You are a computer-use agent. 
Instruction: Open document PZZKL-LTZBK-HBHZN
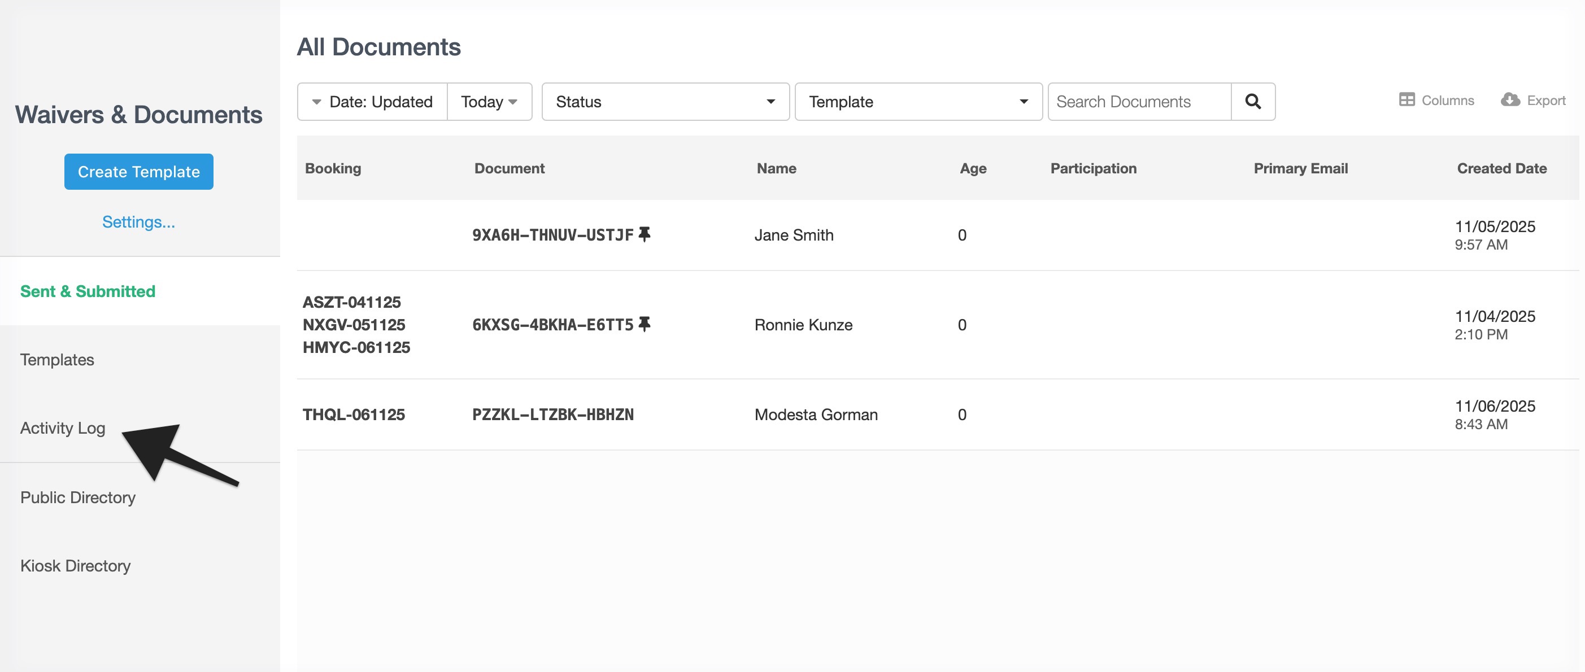552,414
